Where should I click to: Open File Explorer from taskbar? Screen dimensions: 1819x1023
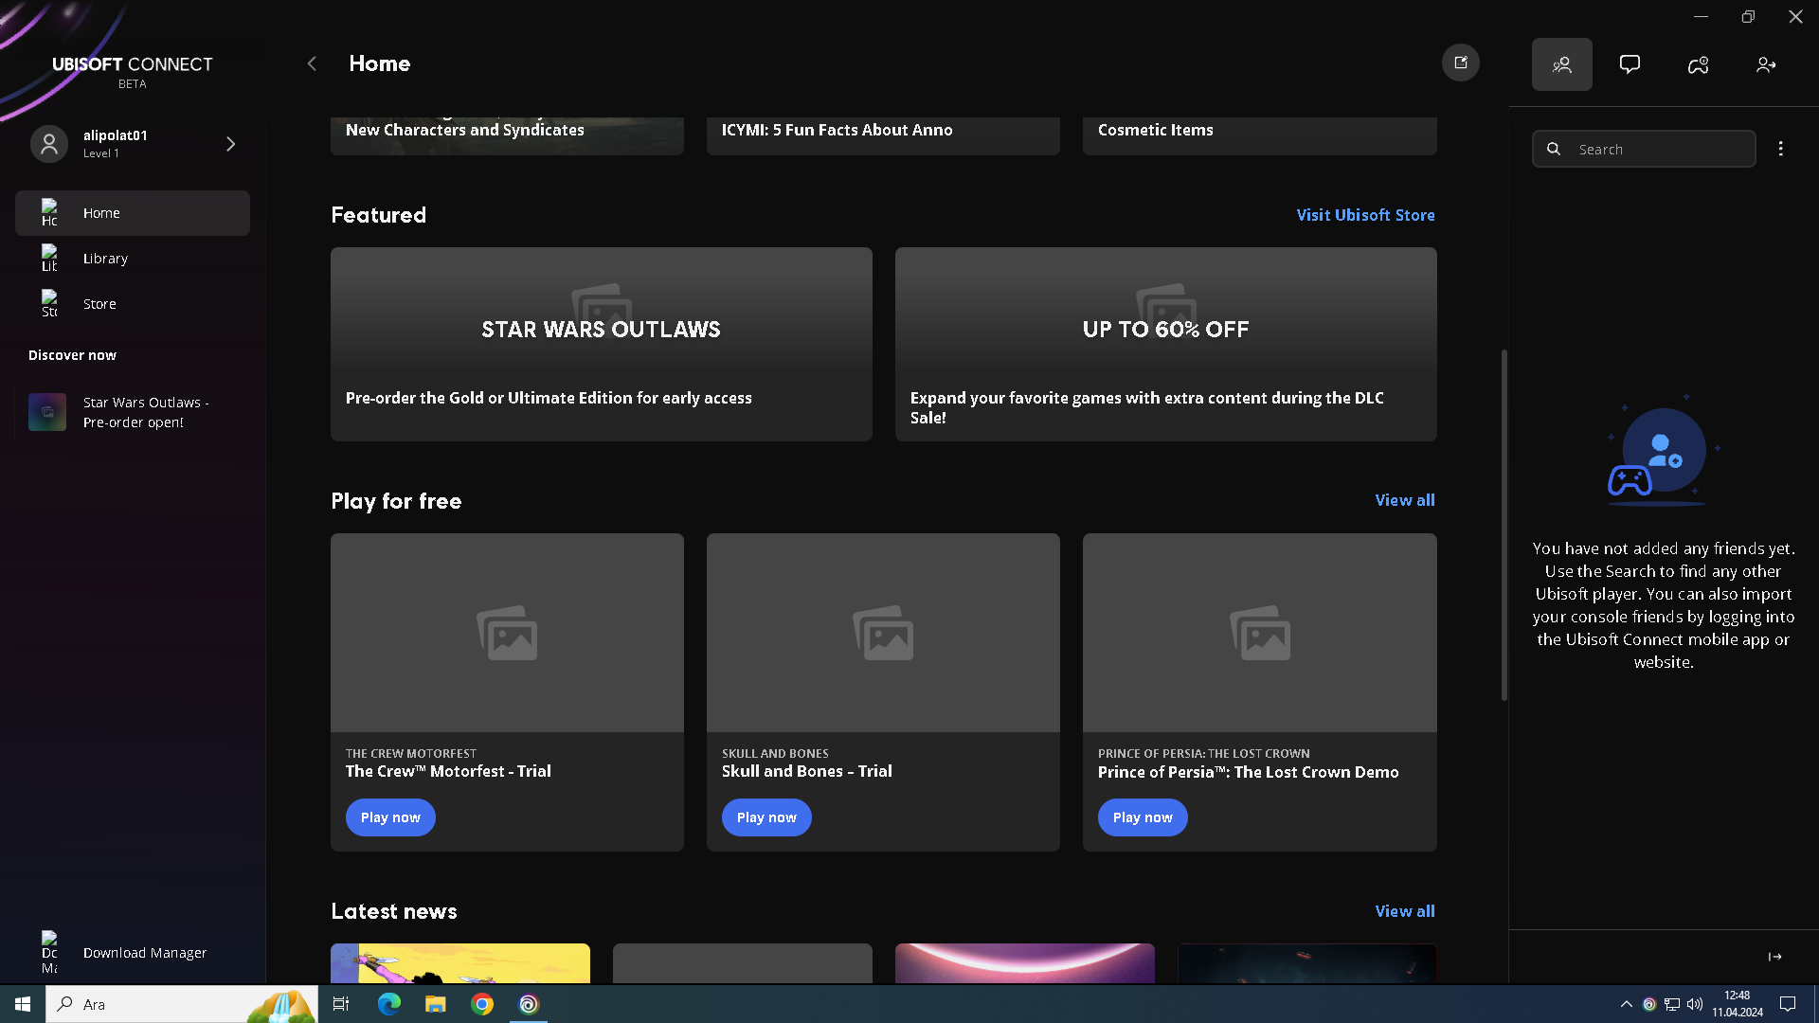435,1004
